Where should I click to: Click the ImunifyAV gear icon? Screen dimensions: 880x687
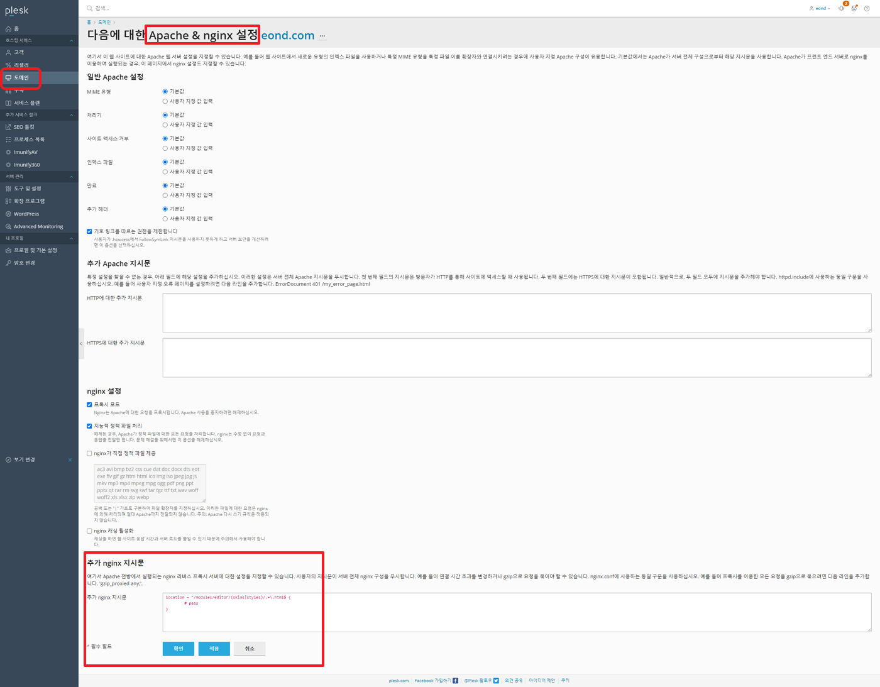[8, 152]
